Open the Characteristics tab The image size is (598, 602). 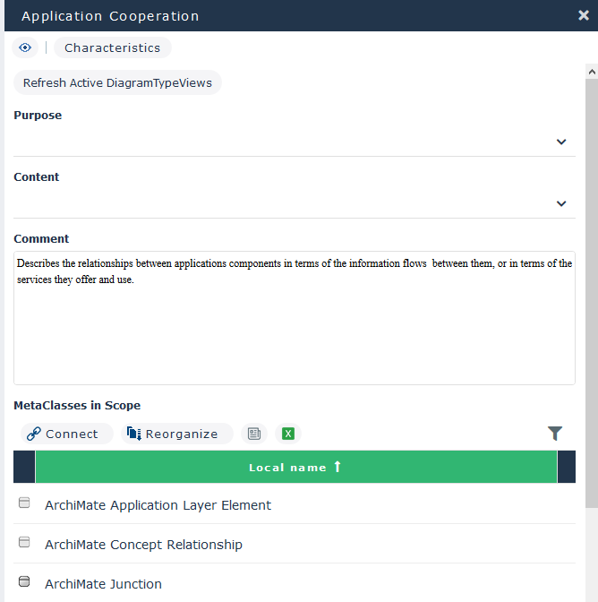112,47
